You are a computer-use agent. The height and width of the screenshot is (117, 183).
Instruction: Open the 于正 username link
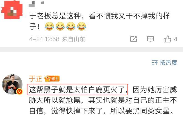click(35, 78)
